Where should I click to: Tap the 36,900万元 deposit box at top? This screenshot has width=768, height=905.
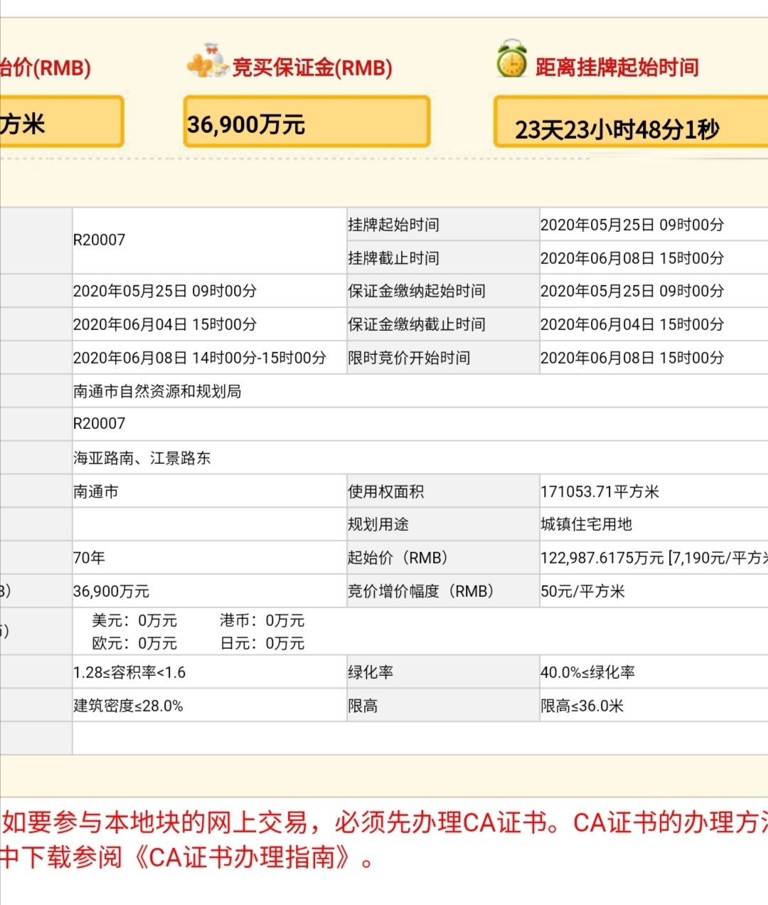(306, 122)
